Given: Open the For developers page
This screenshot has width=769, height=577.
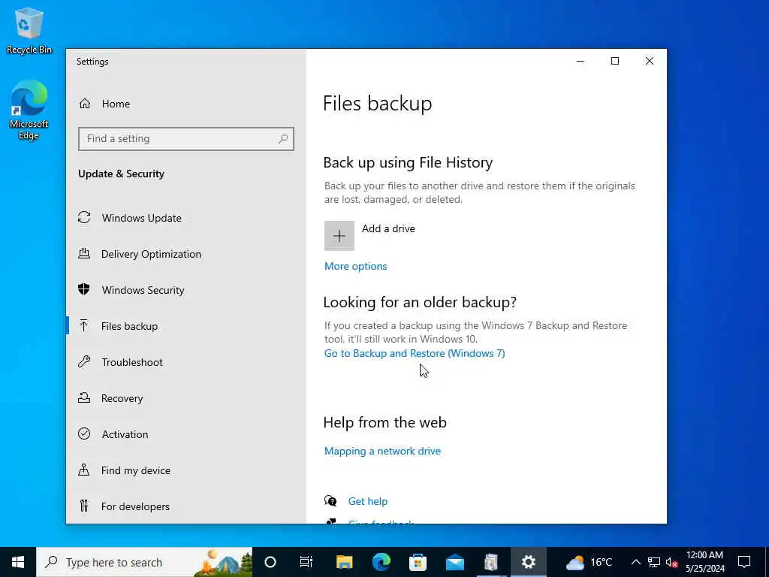Looking at the screenshot, I should pos(135,506).
